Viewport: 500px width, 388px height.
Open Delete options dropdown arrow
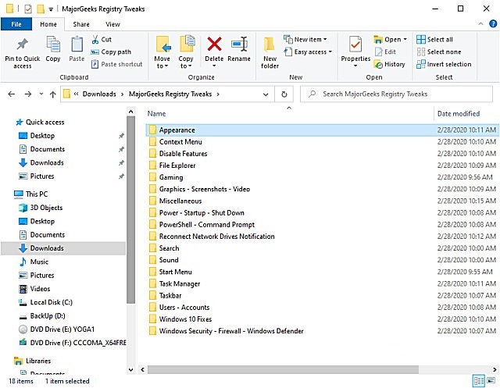214,66
